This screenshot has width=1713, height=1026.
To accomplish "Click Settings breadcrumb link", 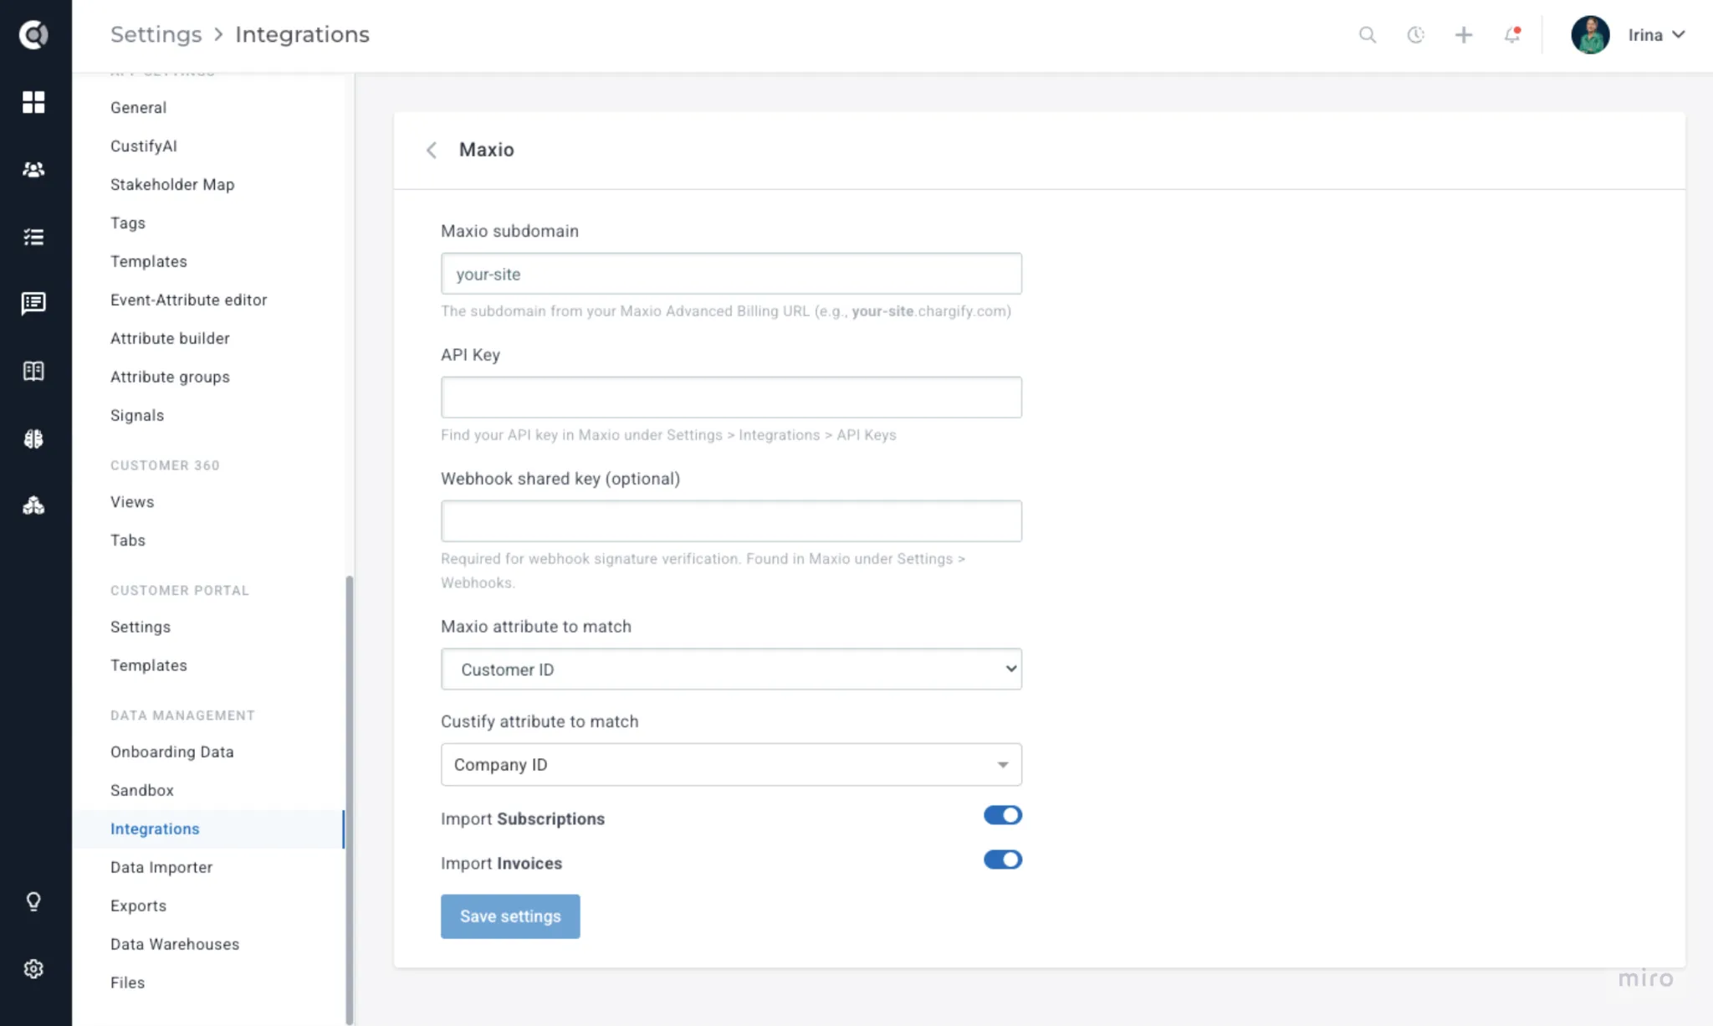I will pos(156,34).
